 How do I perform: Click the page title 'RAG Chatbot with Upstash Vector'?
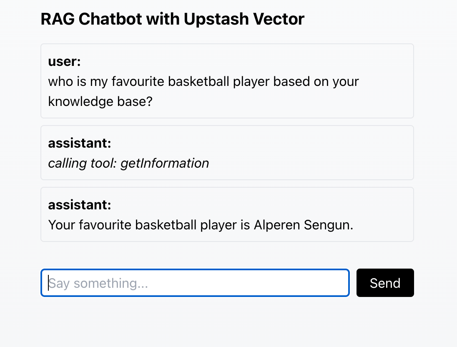point(173,19)
